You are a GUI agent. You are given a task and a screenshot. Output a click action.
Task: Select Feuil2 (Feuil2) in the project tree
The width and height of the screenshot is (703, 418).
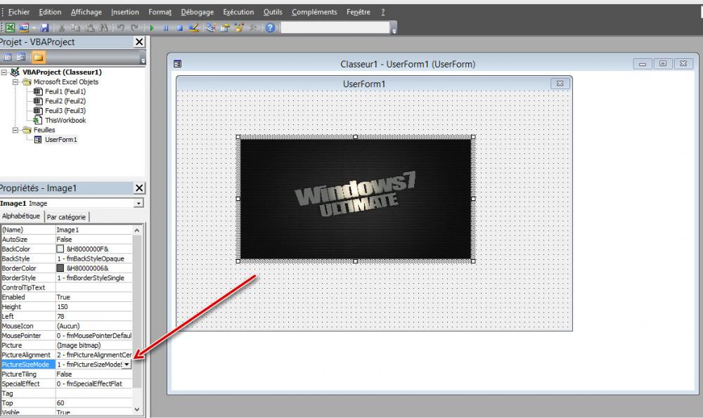(65, 101)
